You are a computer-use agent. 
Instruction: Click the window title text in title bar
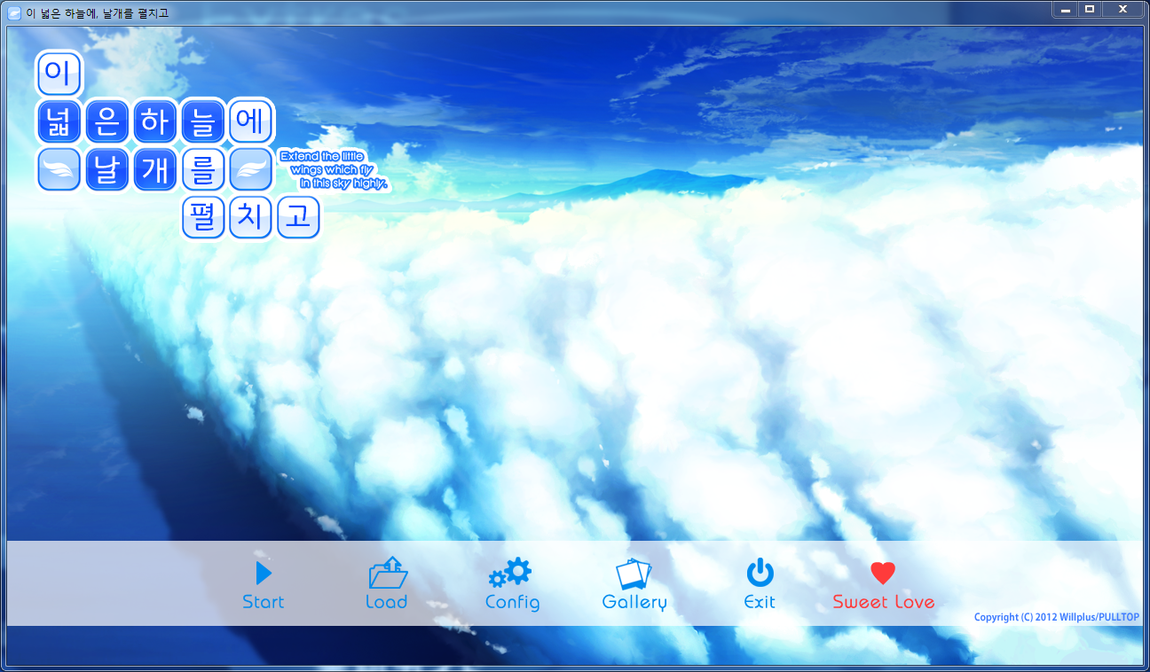coord(98,13)
